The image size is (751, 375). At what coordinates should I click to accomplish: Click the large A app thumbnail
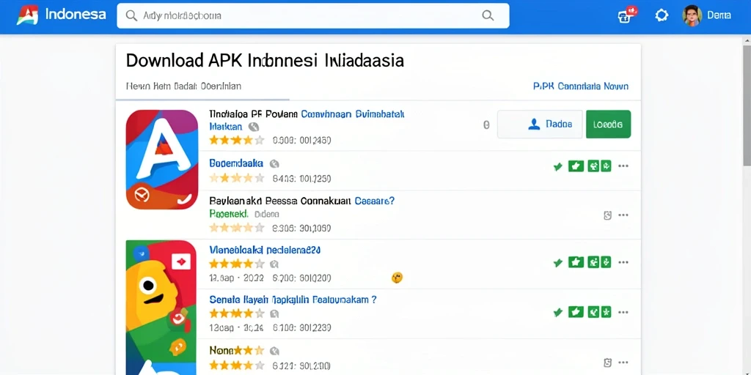point(162,159)
